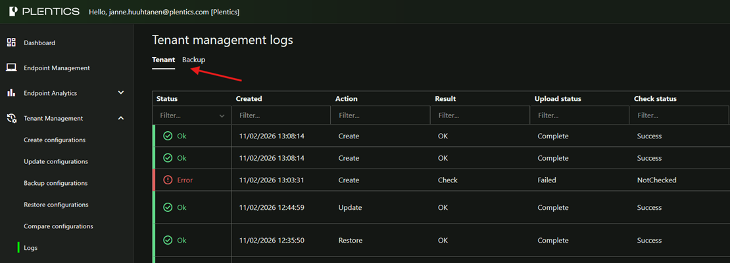Expand the Endpoint Analytics menu chevron

pos(121,93)
